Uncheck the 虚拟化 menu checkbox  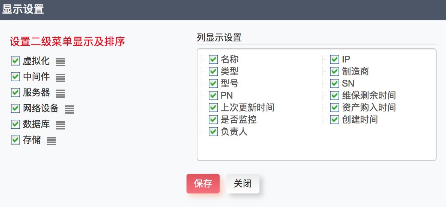15,61
